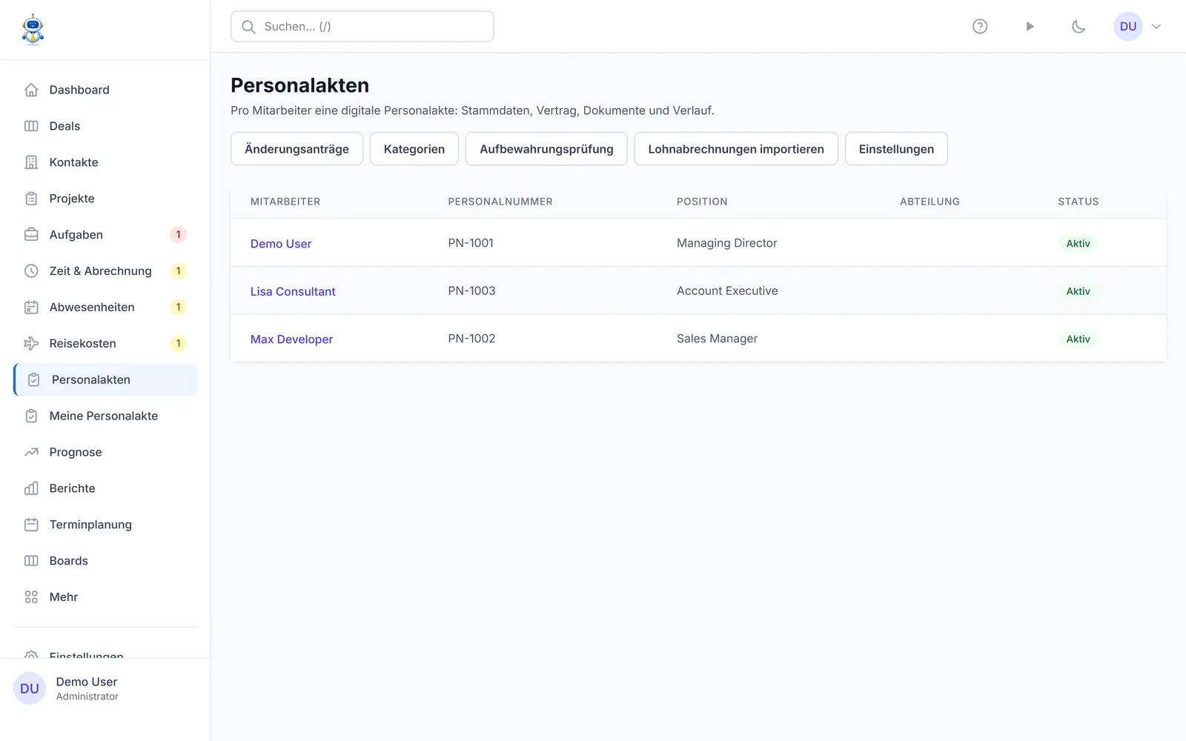Image resolution: width=1186 pixels, height=741 pixels.
Task: Click PN-1001 cell
Action: click(471, 243)
